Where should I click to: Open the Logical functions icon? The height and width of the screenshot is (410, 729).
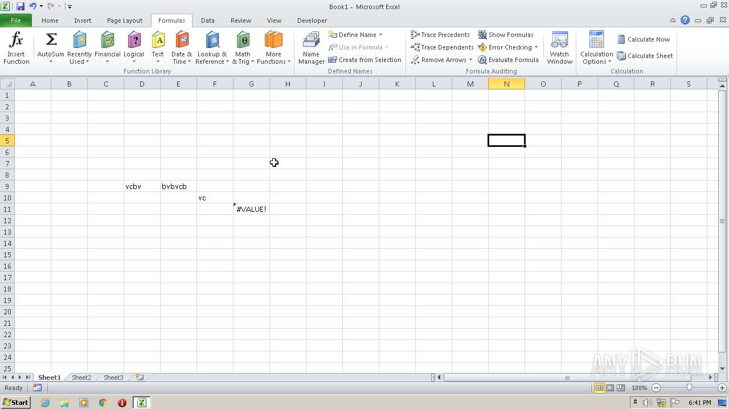point(134,40)
